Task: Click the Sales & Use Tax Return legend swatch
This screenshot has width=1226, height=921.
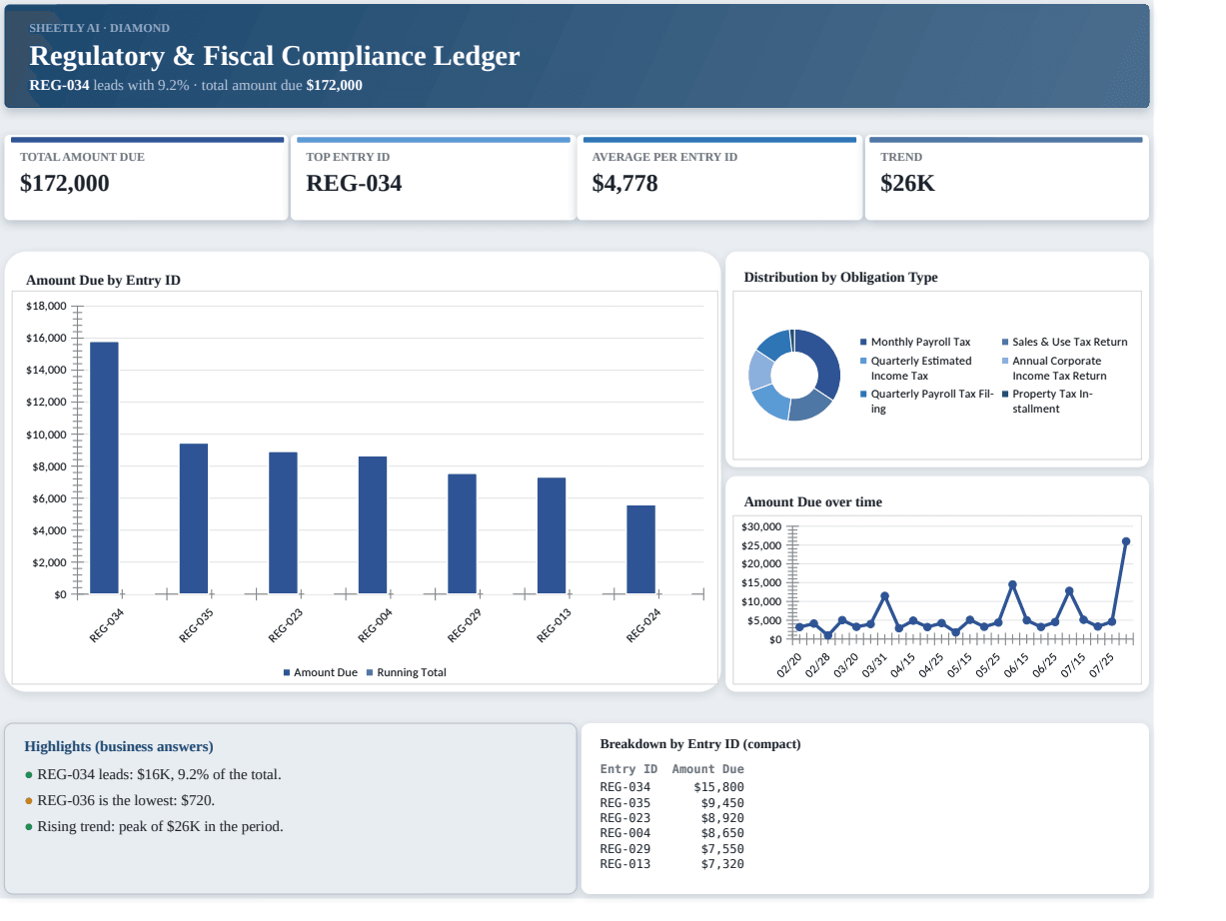Action: click(x=1005, y=342)
